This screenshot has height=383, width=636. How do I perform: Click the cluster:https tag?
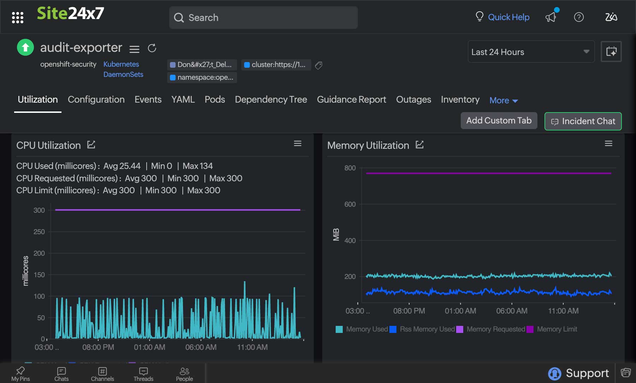[276, 65]
